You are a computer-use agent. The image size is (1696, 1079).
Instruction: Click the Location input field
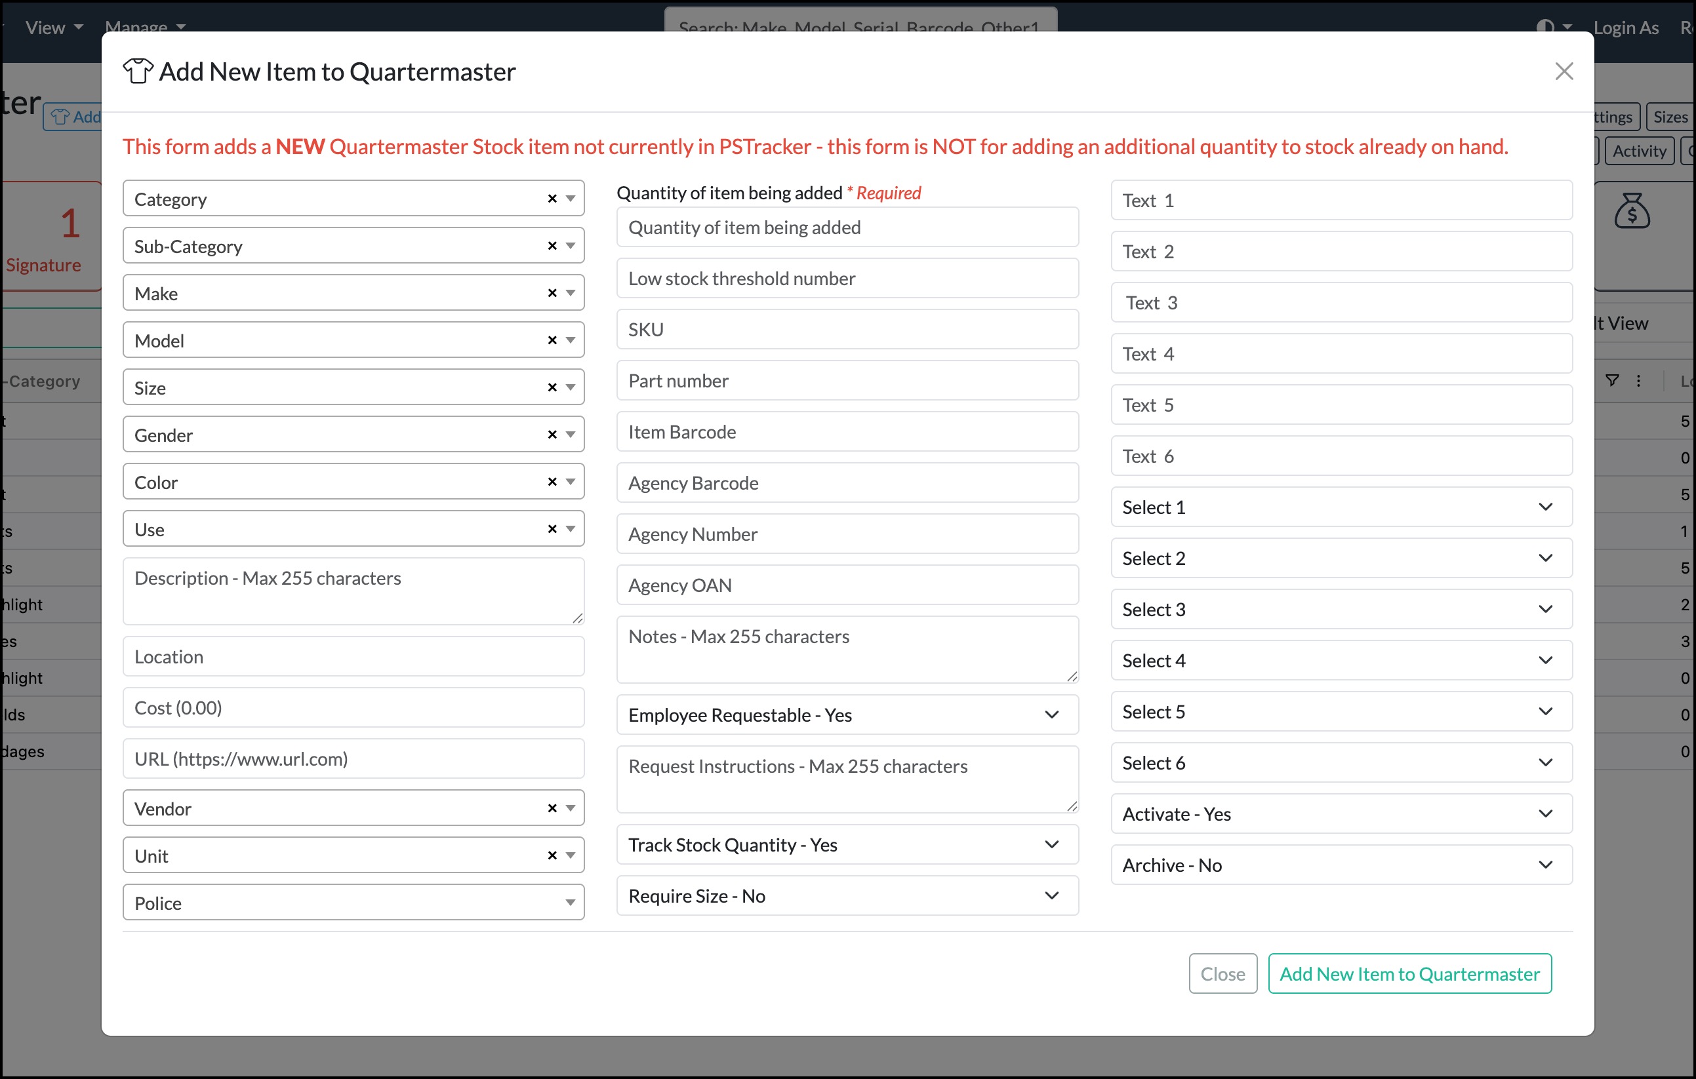pos(353,657)
